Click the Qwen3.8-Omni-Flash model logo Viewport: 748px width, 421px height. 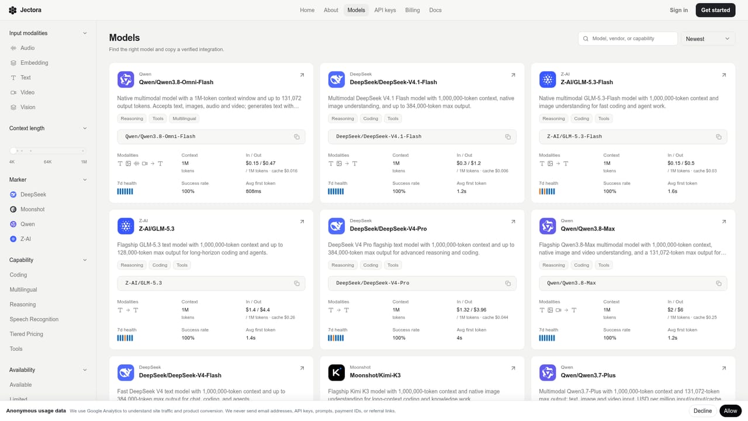point(126,80)
